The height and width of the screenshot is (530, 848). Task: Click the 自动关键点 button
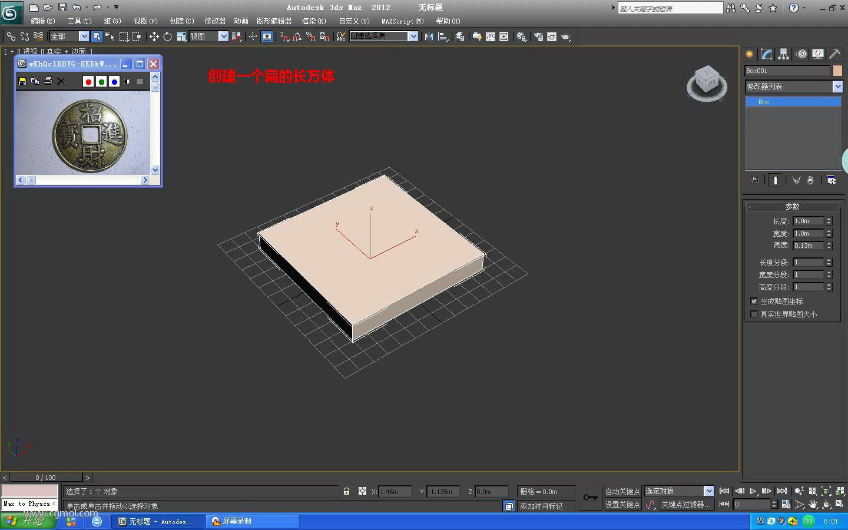click(x=622, y=491)
